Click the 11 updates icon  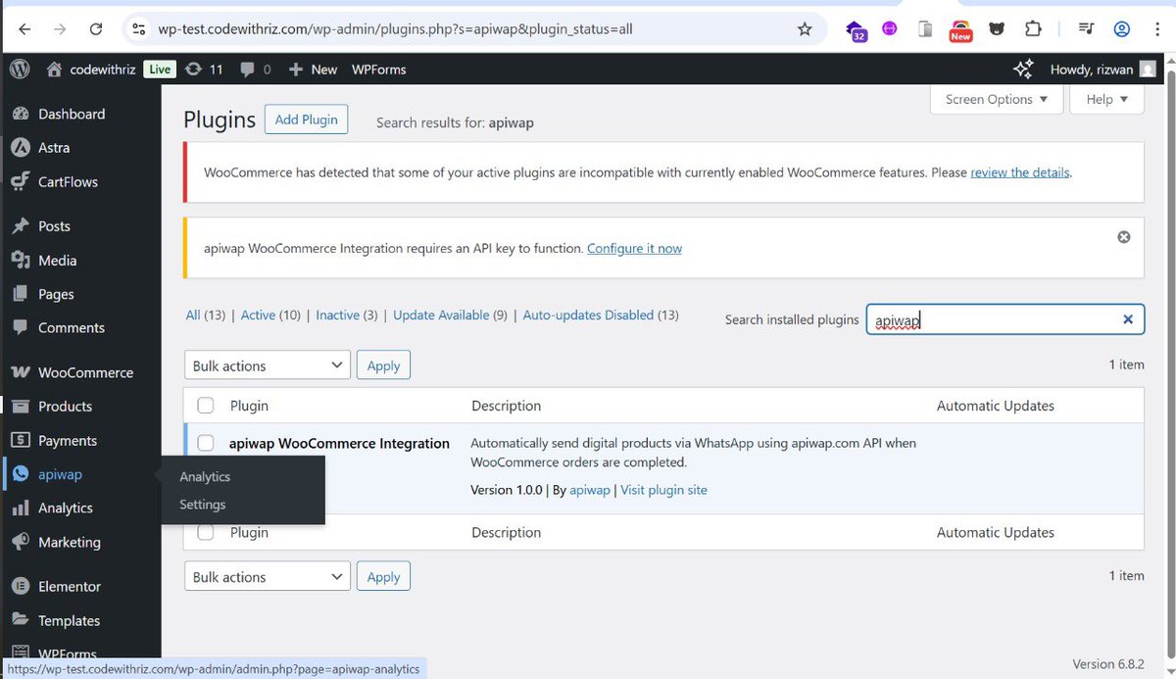tap(204, 70)
